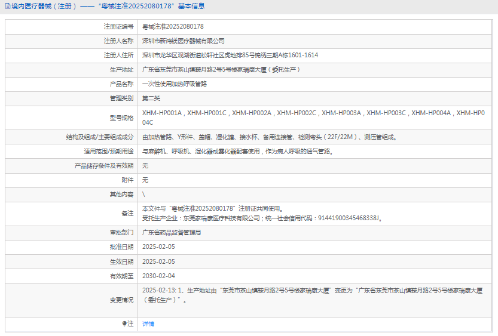The height and width of the screenshot is (336, 498).
Task: Click the 产品储存条件及有效期 label
Action: [104, 165]
